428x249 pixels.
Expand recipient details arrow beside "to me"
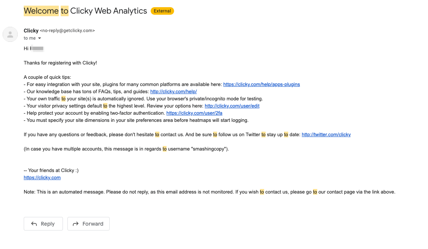(40, 38)
